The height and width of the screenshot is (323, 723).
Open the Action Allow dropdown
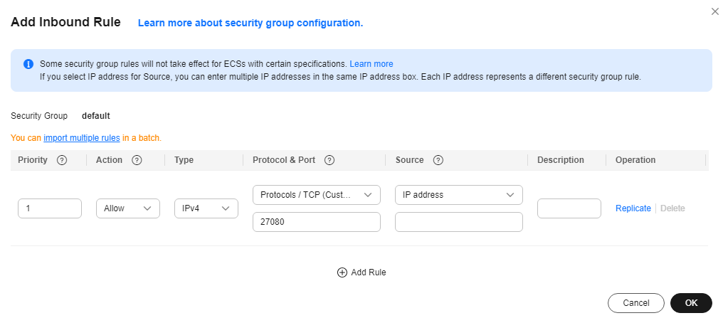click(x=128, y=208)
